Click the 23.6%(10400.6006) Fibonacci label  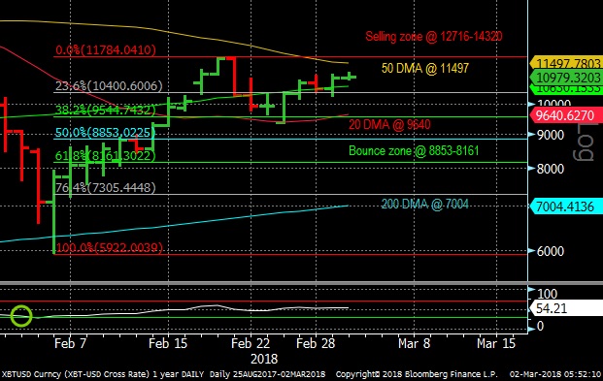tap(109, 85)
